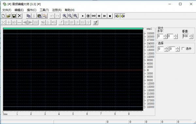Create a new audio file

click(x=3, y=16)
